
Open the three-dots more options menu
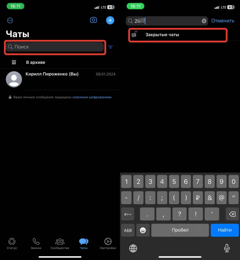click(10, 20)
